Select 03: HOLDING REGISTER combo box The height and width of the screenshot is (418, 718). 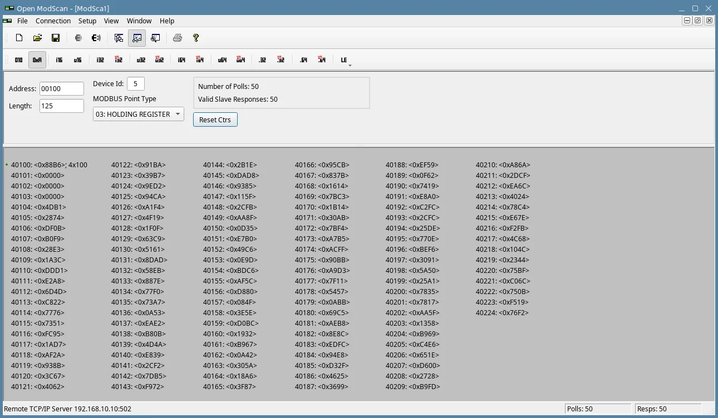click(x=138, y=113)
